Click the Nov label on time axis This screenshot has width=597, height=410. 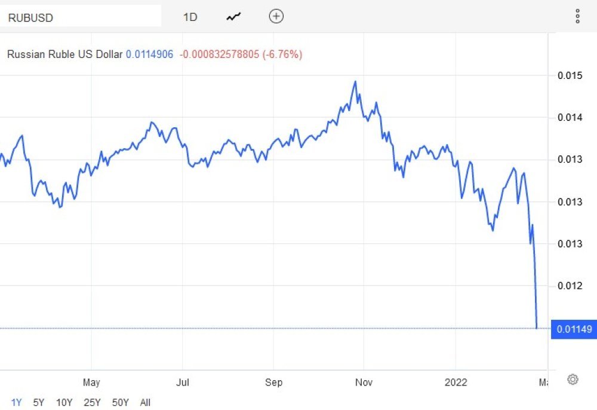click(364, 382)
